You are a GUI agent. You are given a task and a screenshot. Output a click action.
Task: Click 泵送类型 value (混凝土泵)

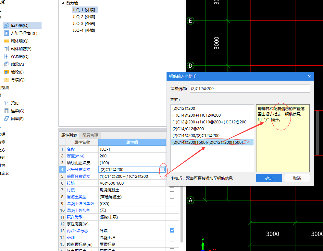132,217
